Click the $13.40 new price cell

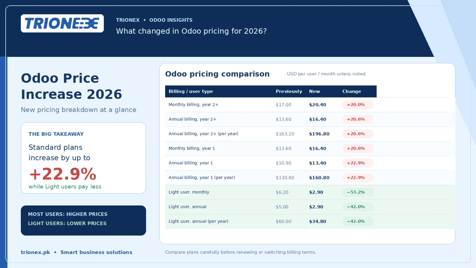317,163
